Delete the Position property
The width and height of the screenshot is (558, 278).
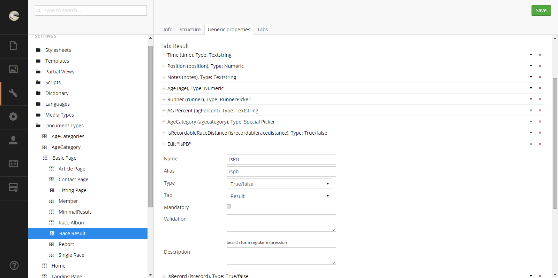[540, 66]
